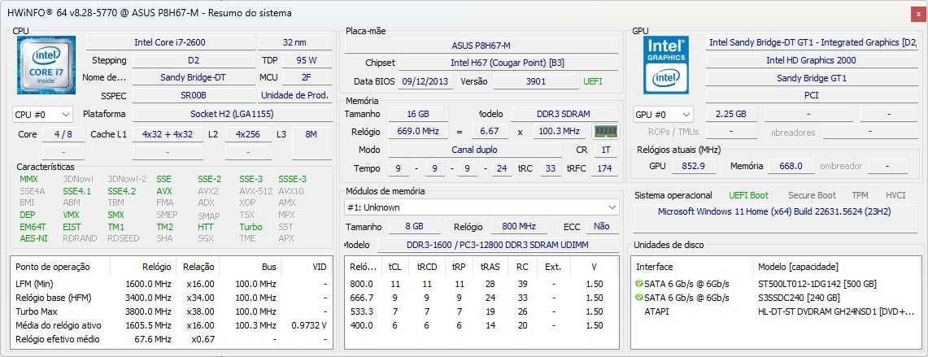Click the DDR3-1600 / PC3-12800 module model
Image resolution: width=928 pixels, height=357 pixels.
point(497,245)
